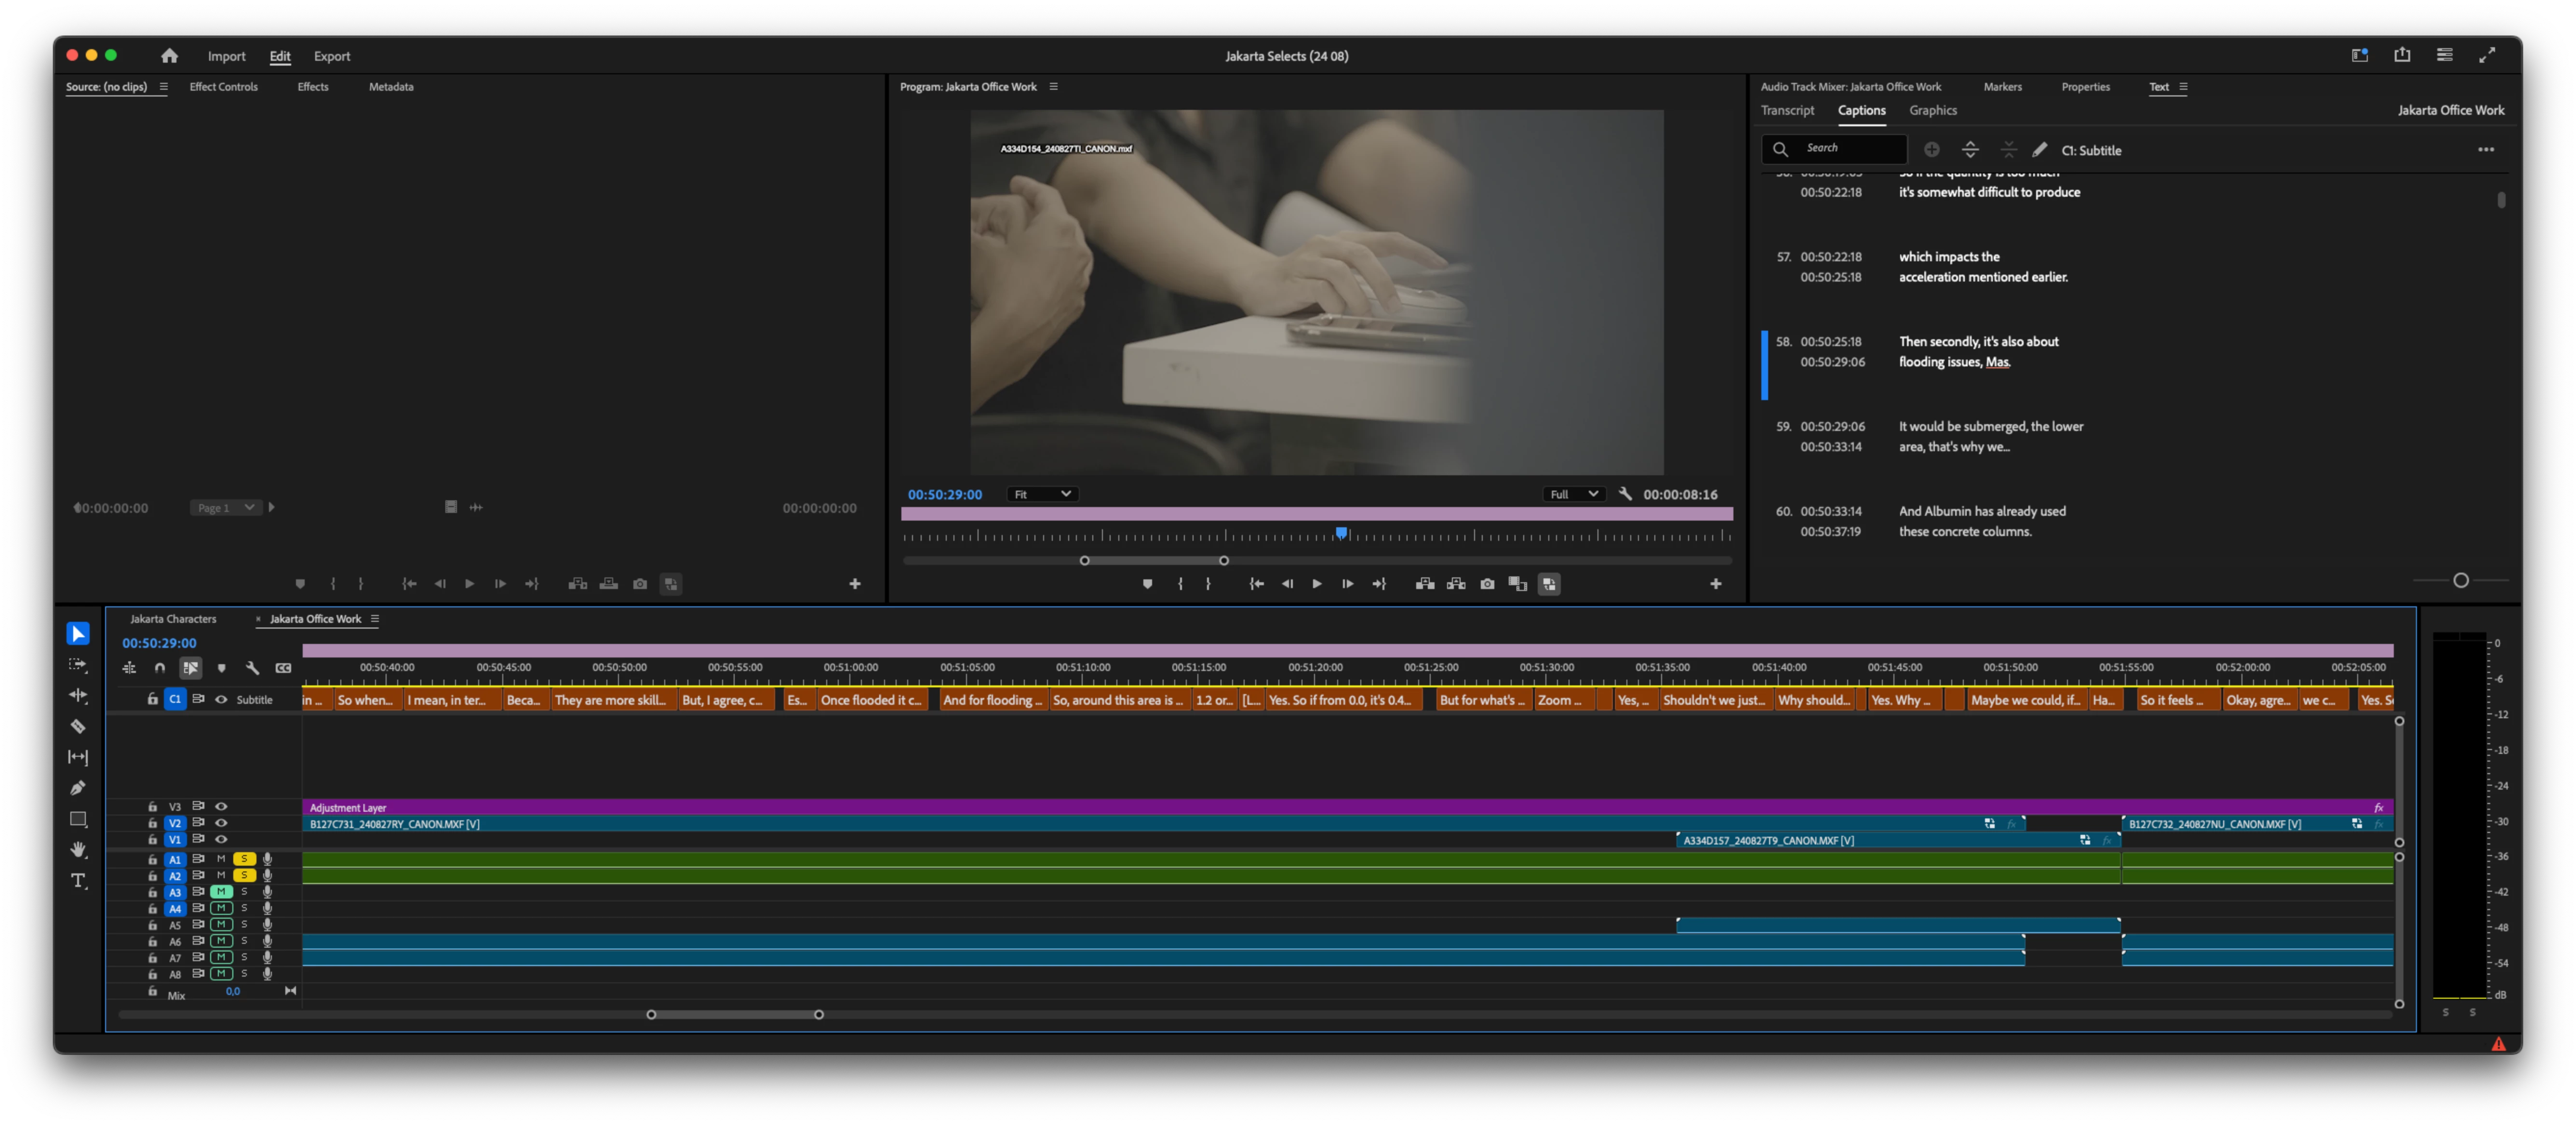Switch to the Transcript tab
The image size is (2576, 1125).
click(x=1787, y=111)
